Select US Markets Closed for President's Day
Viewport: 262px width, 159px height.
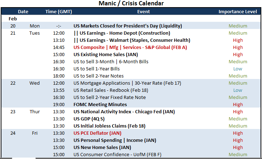128,26
